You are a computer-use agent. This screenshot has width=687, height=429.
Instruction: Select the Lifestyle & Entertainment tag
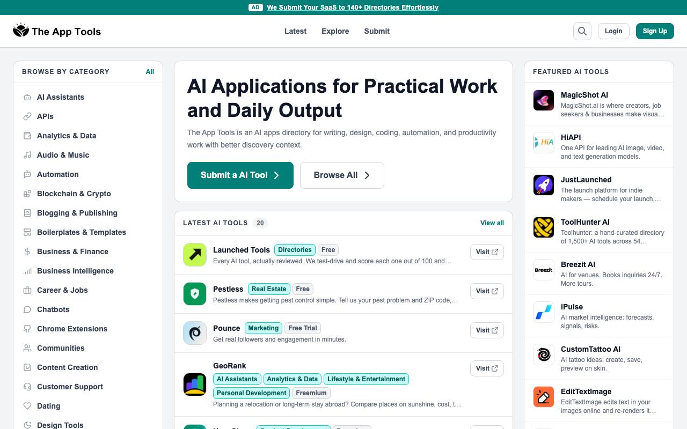coord(367,379)
